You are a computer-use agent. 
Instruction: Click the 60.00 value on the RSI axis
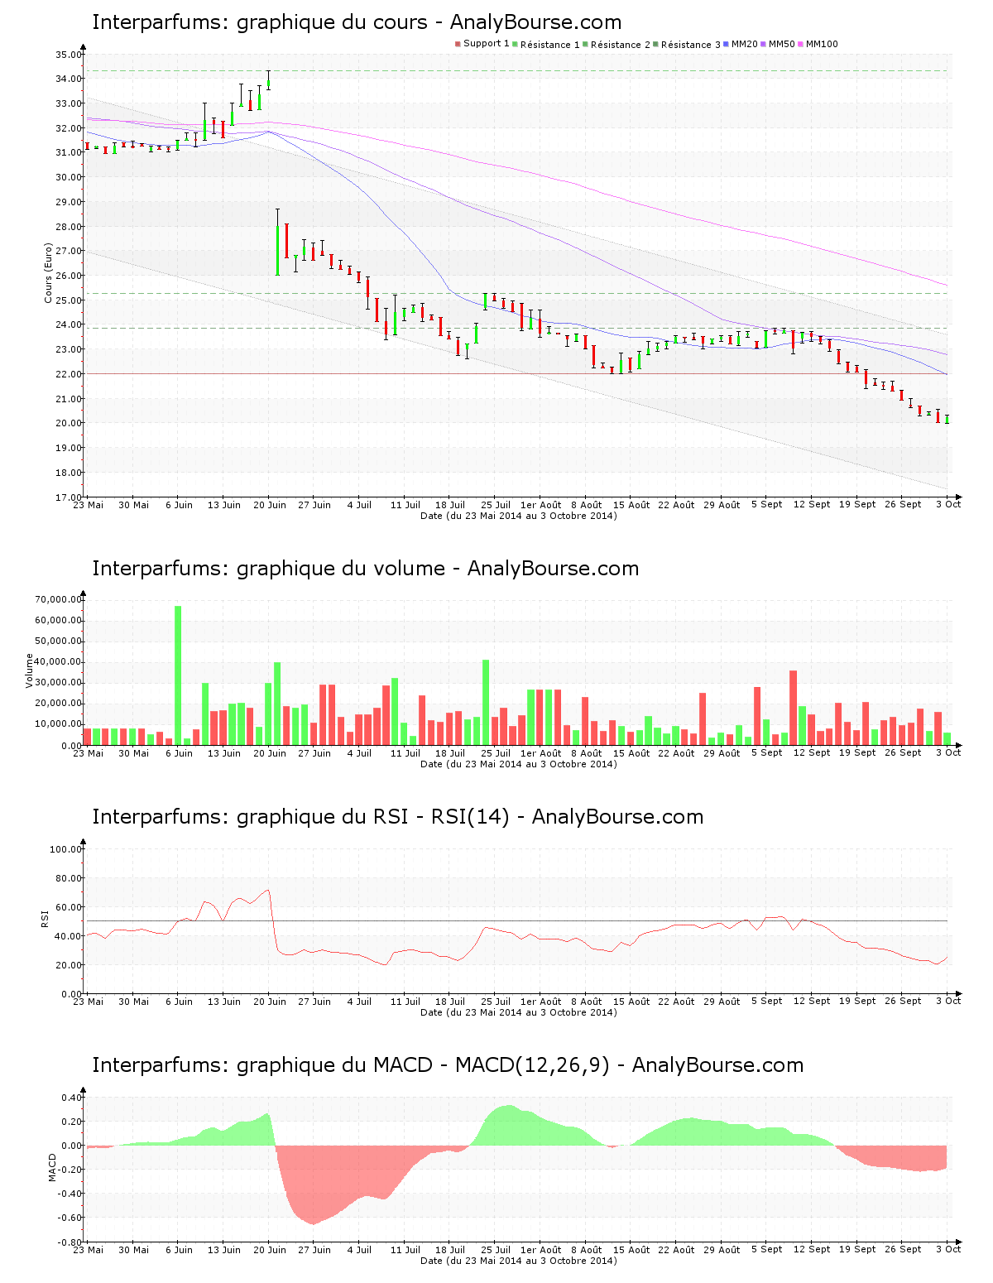(68, 907)
